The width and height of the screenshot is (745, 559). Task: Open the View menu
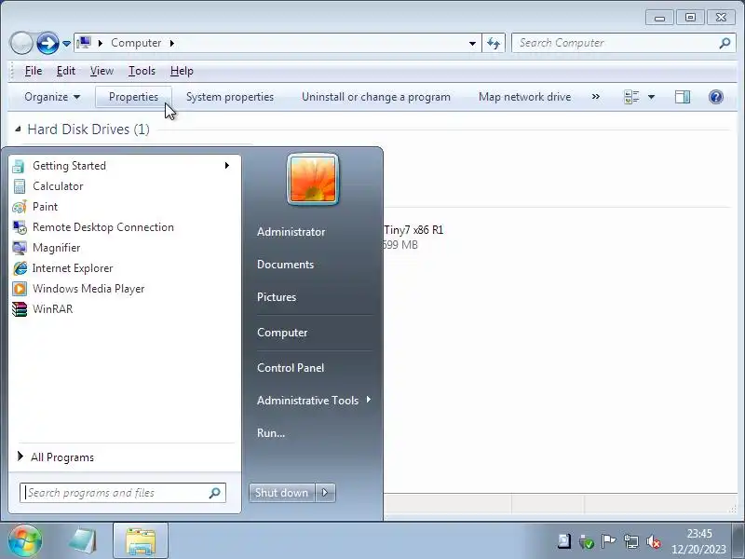[x=102, y=71]
